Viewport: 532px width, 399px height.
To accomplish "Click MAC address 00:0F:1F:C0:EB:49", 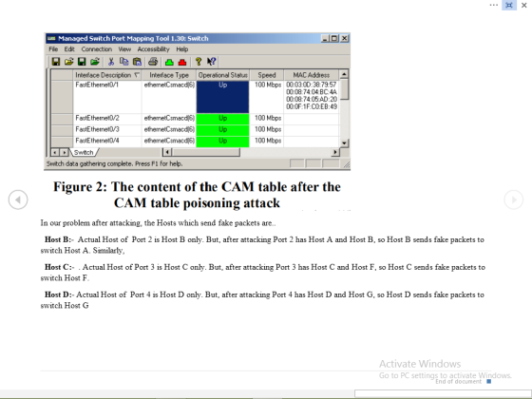I will [x=312, y=106].
